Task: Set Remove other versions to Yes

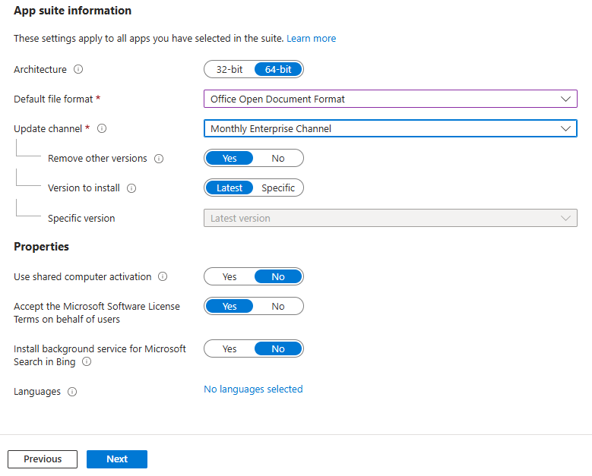Action: [x=230, y=159]
